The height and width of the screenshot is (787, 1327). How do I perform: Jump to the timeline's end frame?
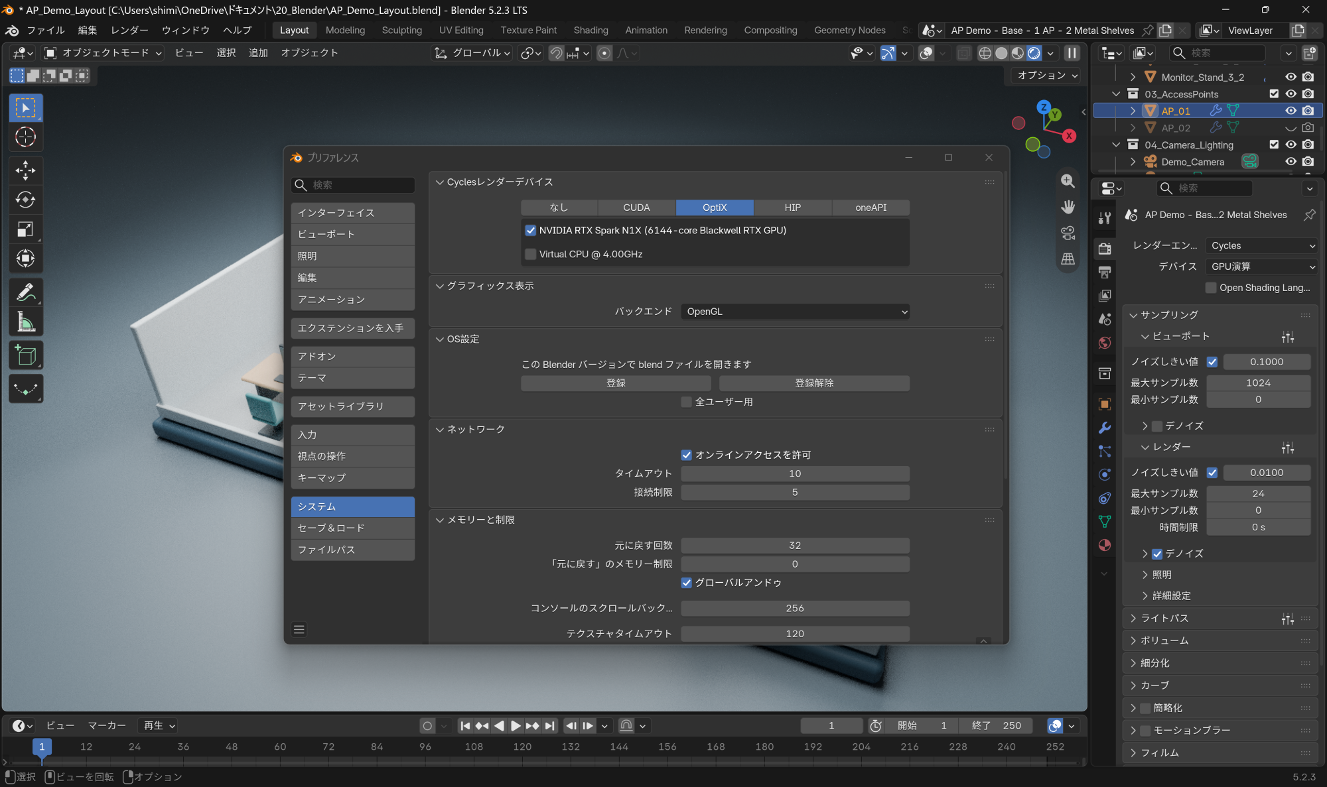click(549, 726)
